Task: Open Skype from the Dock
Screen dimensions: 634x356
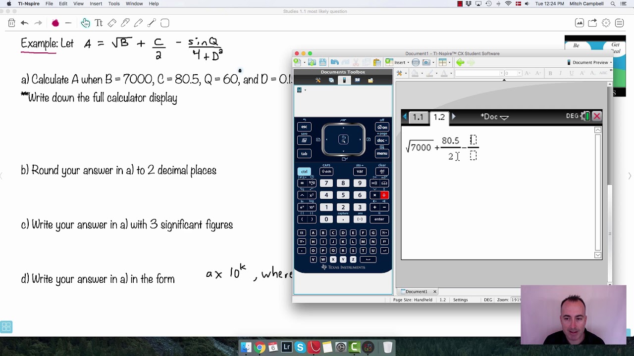Action: tap(300, 347)
